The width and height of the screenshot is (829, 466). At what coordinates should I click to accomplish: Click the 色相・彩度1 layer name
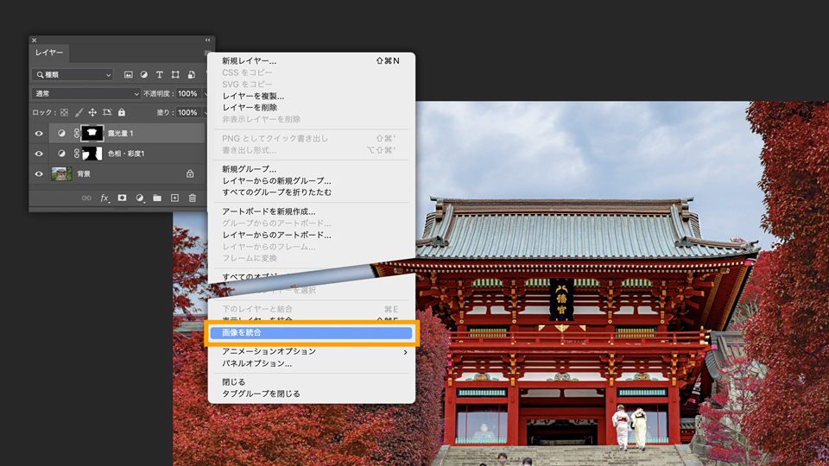[x=126, y=154]
